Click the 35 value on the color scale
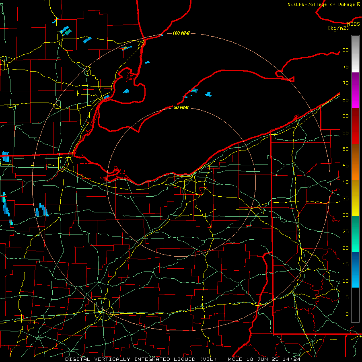 click(346, 199)
